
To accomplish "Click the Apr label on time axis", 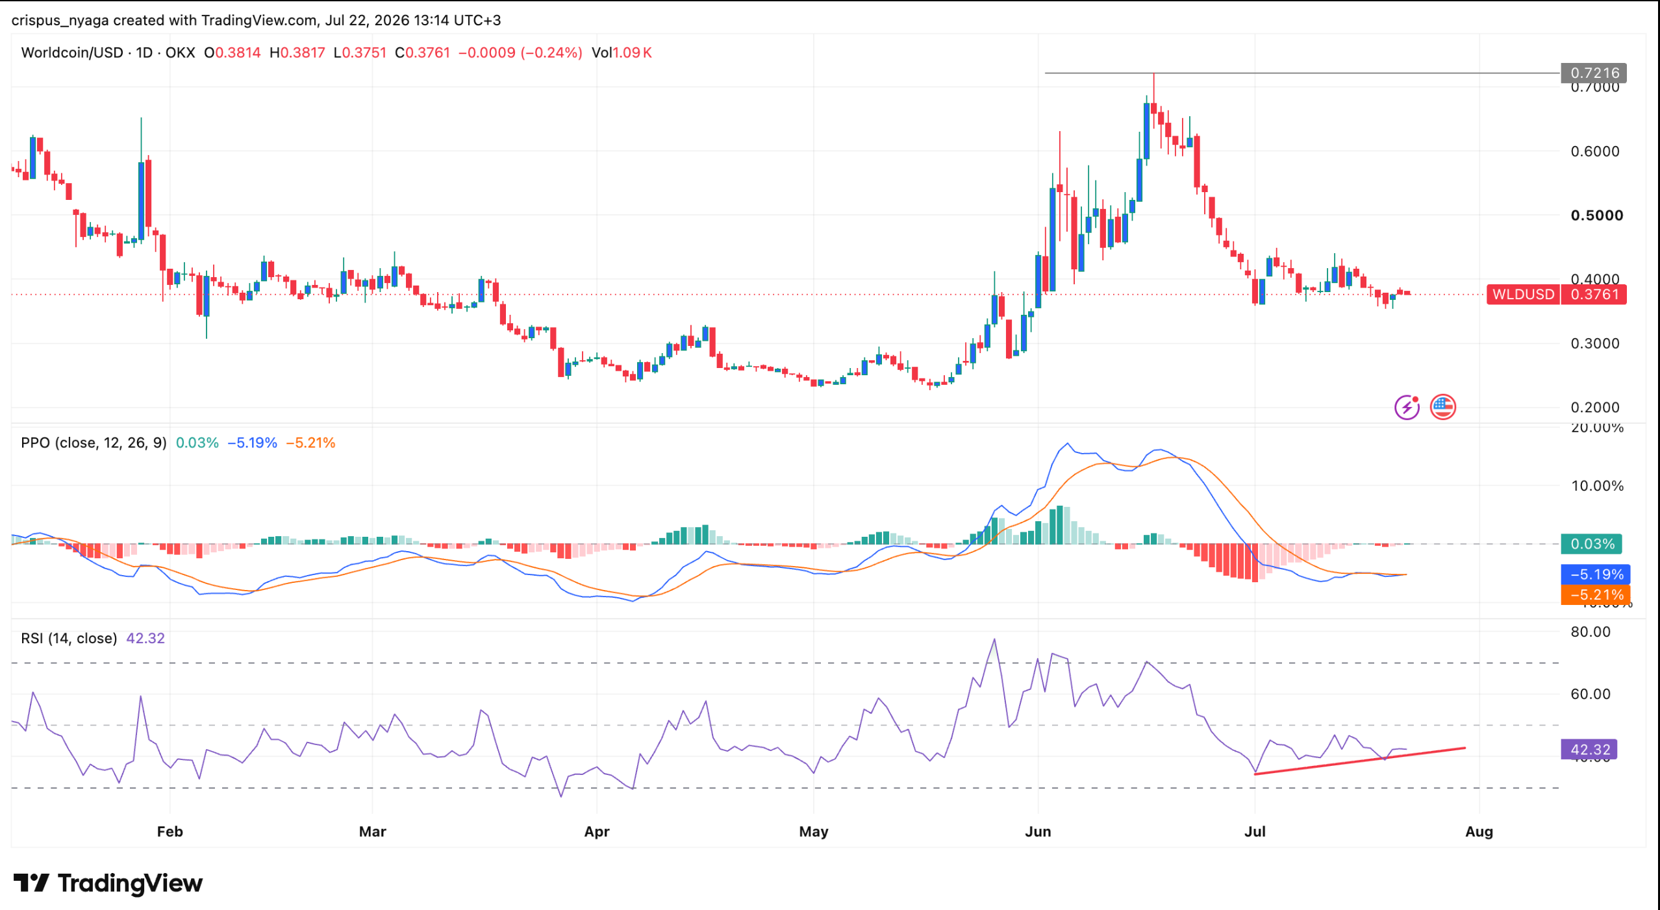I will pos(597,831).
